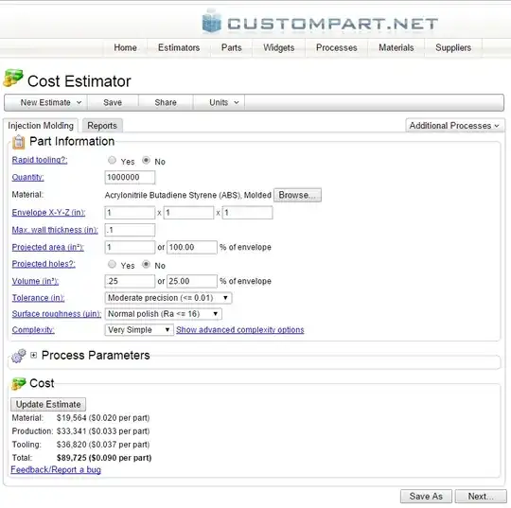
Task: Click the Volume help link
Action: point(35,281)
